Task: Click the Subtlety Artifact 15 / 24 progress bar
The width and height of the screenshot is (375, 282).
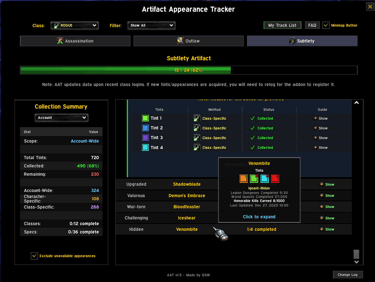Action: pyautogui.click(x=189, y=70)
